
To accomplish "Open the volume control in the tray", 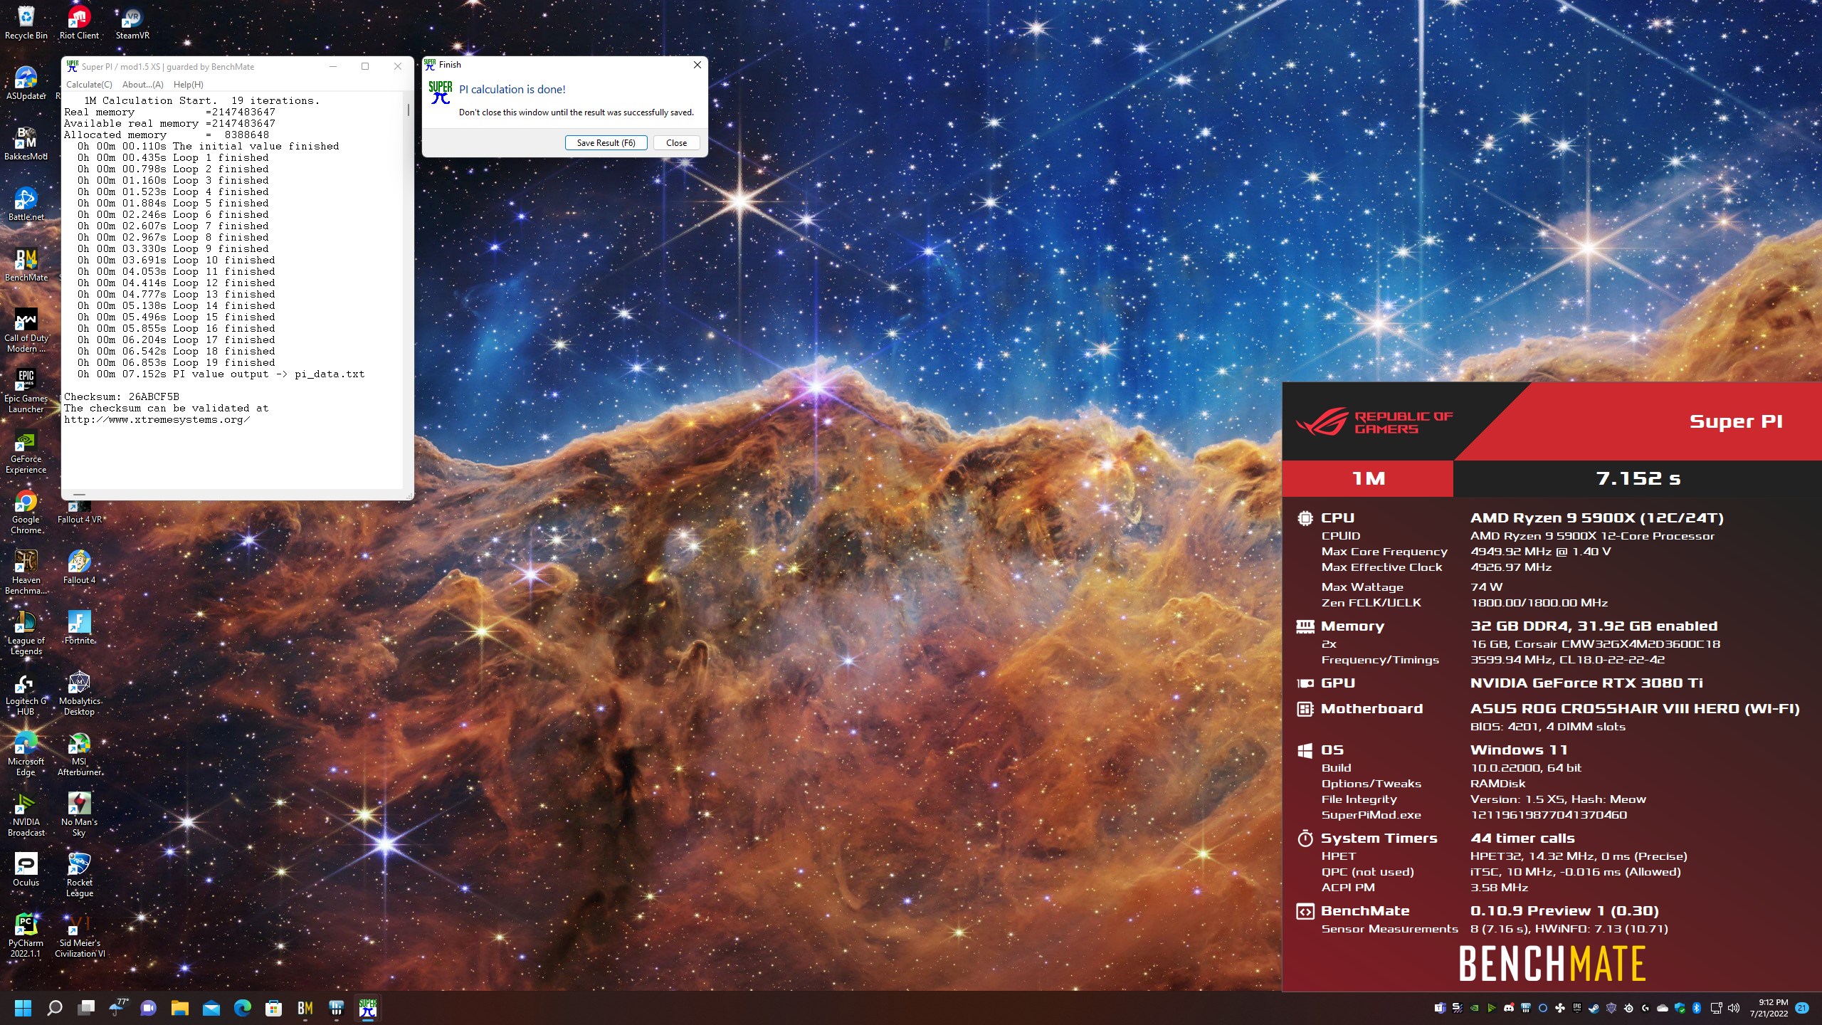I will [1734, 1008].
